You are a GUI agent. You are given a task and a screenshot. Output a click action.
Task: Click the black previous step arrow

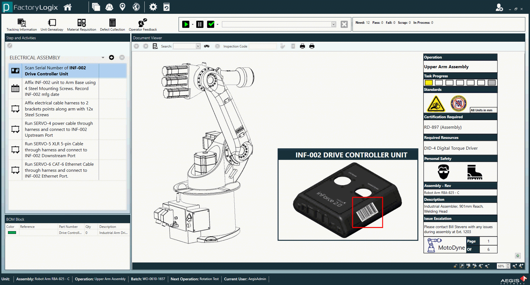click(112, 57)
